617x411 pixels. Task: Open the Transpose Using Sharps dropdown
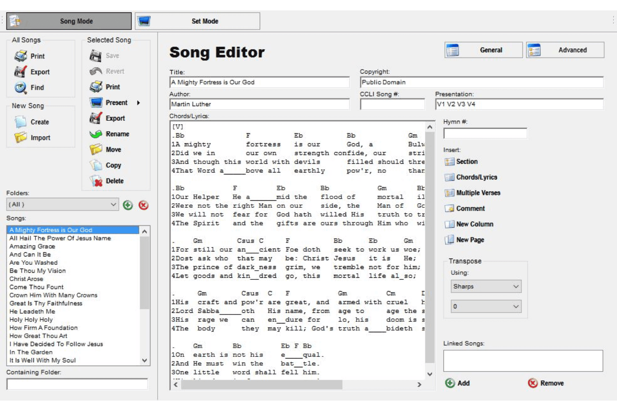[x=486, y=286]
